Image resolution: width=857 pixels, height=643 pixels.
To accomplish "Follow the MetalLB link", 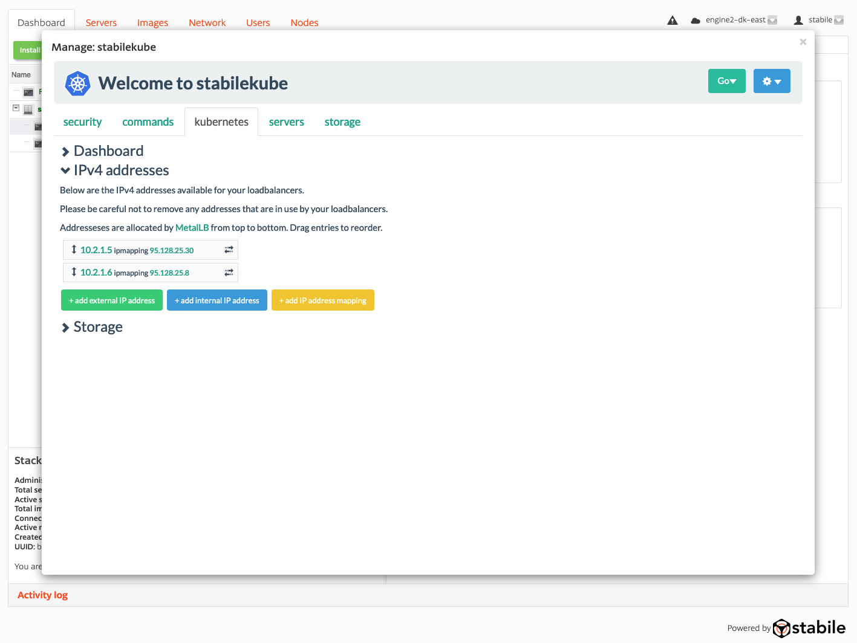I will click(x=192, y=228).
